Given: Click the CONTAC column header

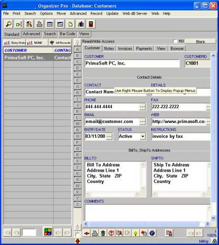Looking at the screenshot, I should [x=62, y=50].
